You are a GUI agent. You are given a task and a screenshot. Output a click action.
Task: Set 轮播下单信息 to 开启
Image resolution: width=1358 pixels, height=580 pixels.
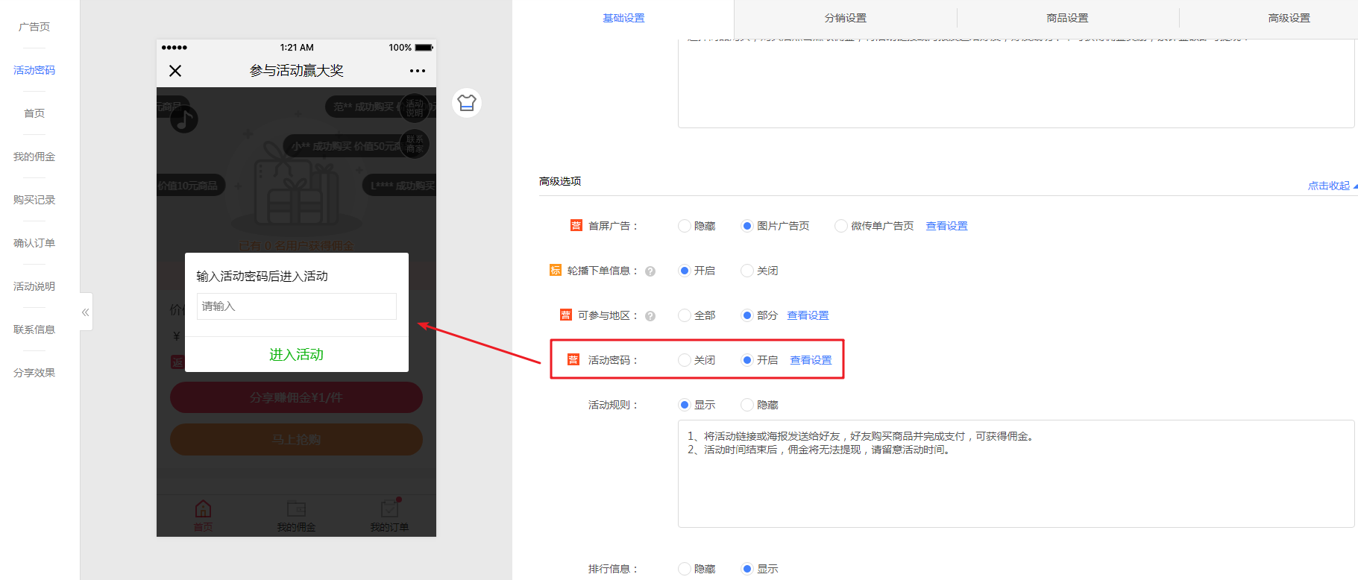pyautogui.click(x=684, y=271)
